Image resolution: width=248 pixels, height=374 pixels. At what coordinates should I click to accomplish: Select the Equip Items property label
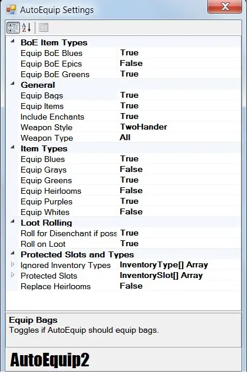tap(42, 107)
